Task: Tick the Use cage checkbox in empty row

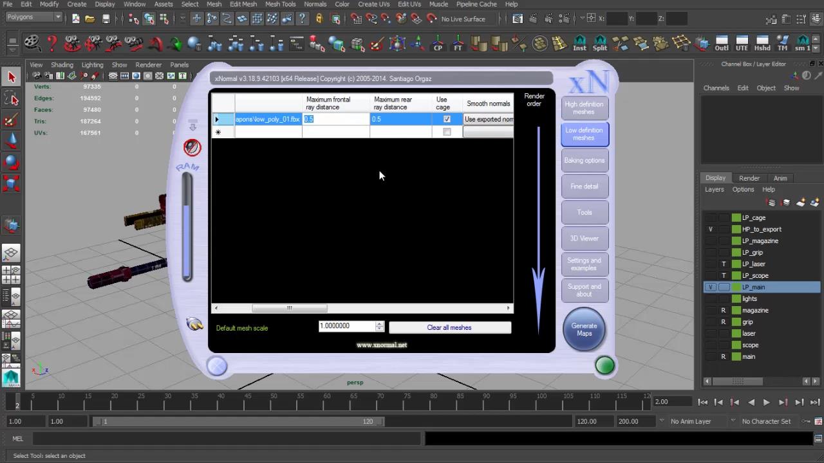Action: [x=447, y=132]
